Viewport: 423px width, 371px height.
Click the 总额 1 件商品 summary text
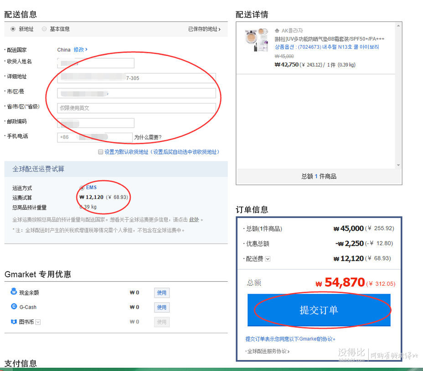point(319,176)
